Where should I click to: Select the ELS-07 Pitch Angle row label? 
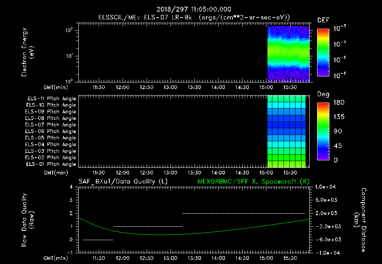click(50, 125)
